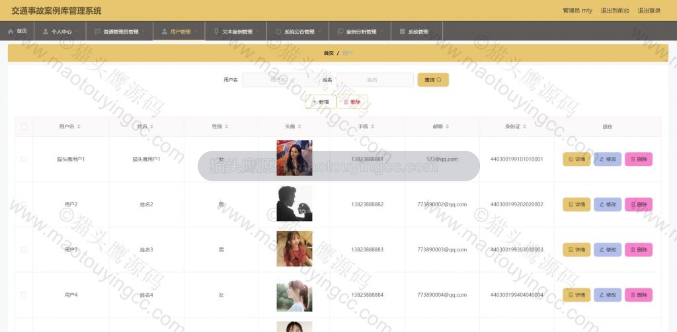
Task: Click the detail icon in 猫头鹰用户1's 详情 button
Action: (x=571, y=159)
